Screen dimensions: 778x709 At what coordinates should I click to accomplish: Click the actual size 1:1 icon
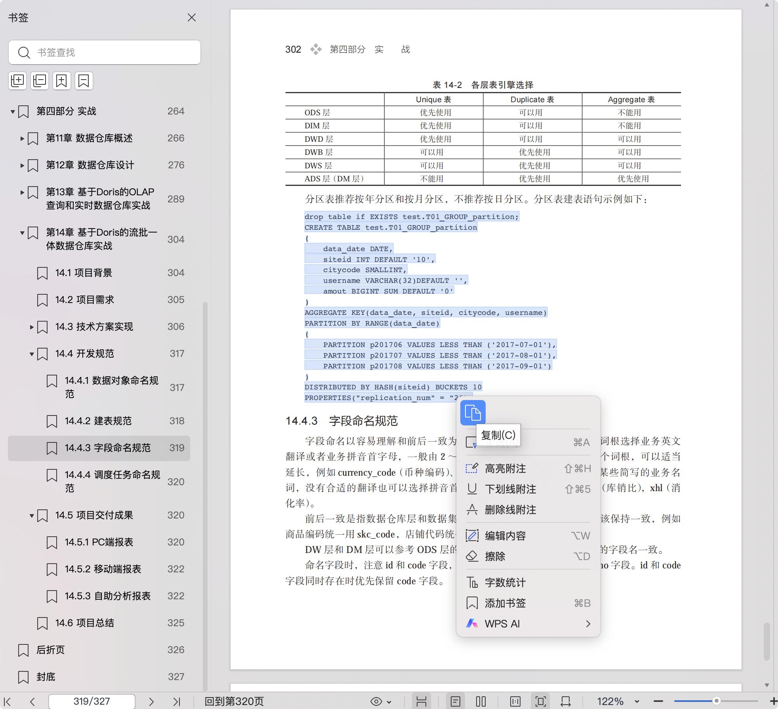(x=515, y=701)
